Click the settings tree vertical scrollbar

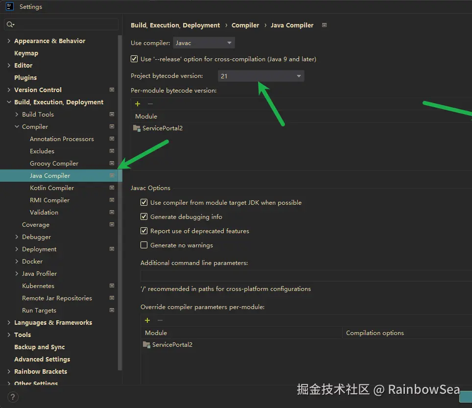pos(120,203)
